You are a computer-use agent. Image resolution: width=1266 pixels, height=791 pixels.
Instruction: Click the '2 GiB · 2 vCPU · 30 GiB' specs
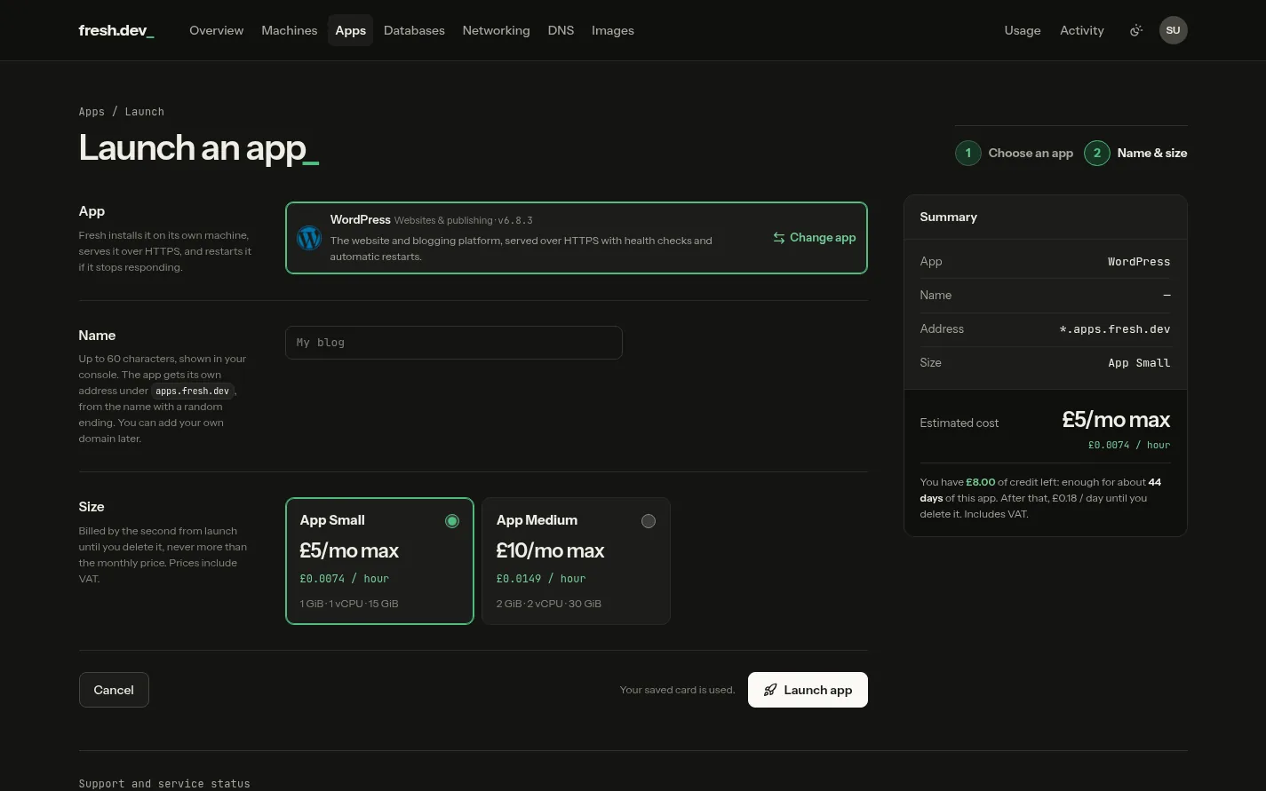pyautogui.click(x=549, y=604)
